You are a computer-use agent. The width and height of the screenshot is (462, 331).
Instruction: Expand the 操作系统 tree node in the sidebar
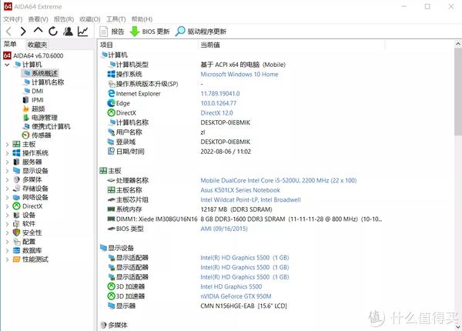[x=8, y=153]
